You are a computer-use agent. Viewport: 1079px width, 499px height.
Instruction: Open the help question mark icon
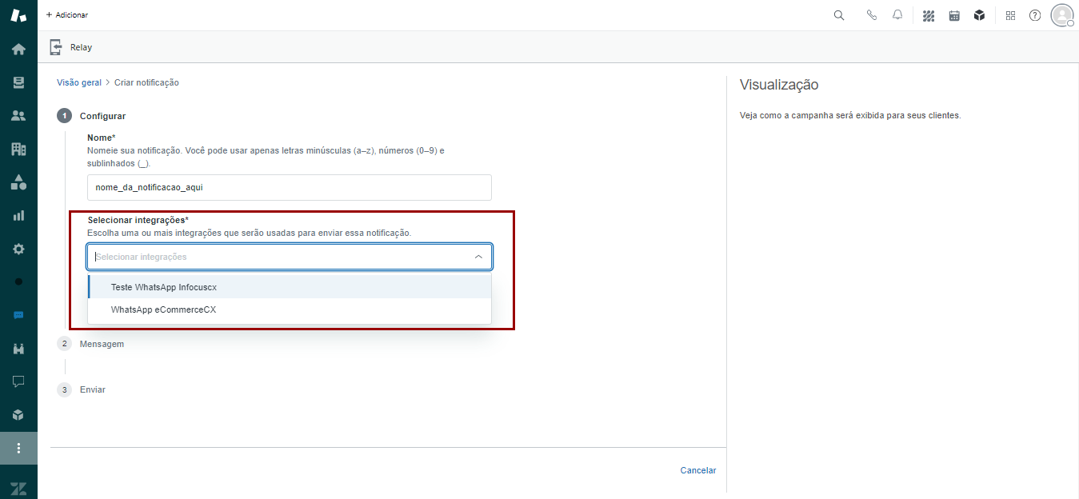tap(1035, 15)
